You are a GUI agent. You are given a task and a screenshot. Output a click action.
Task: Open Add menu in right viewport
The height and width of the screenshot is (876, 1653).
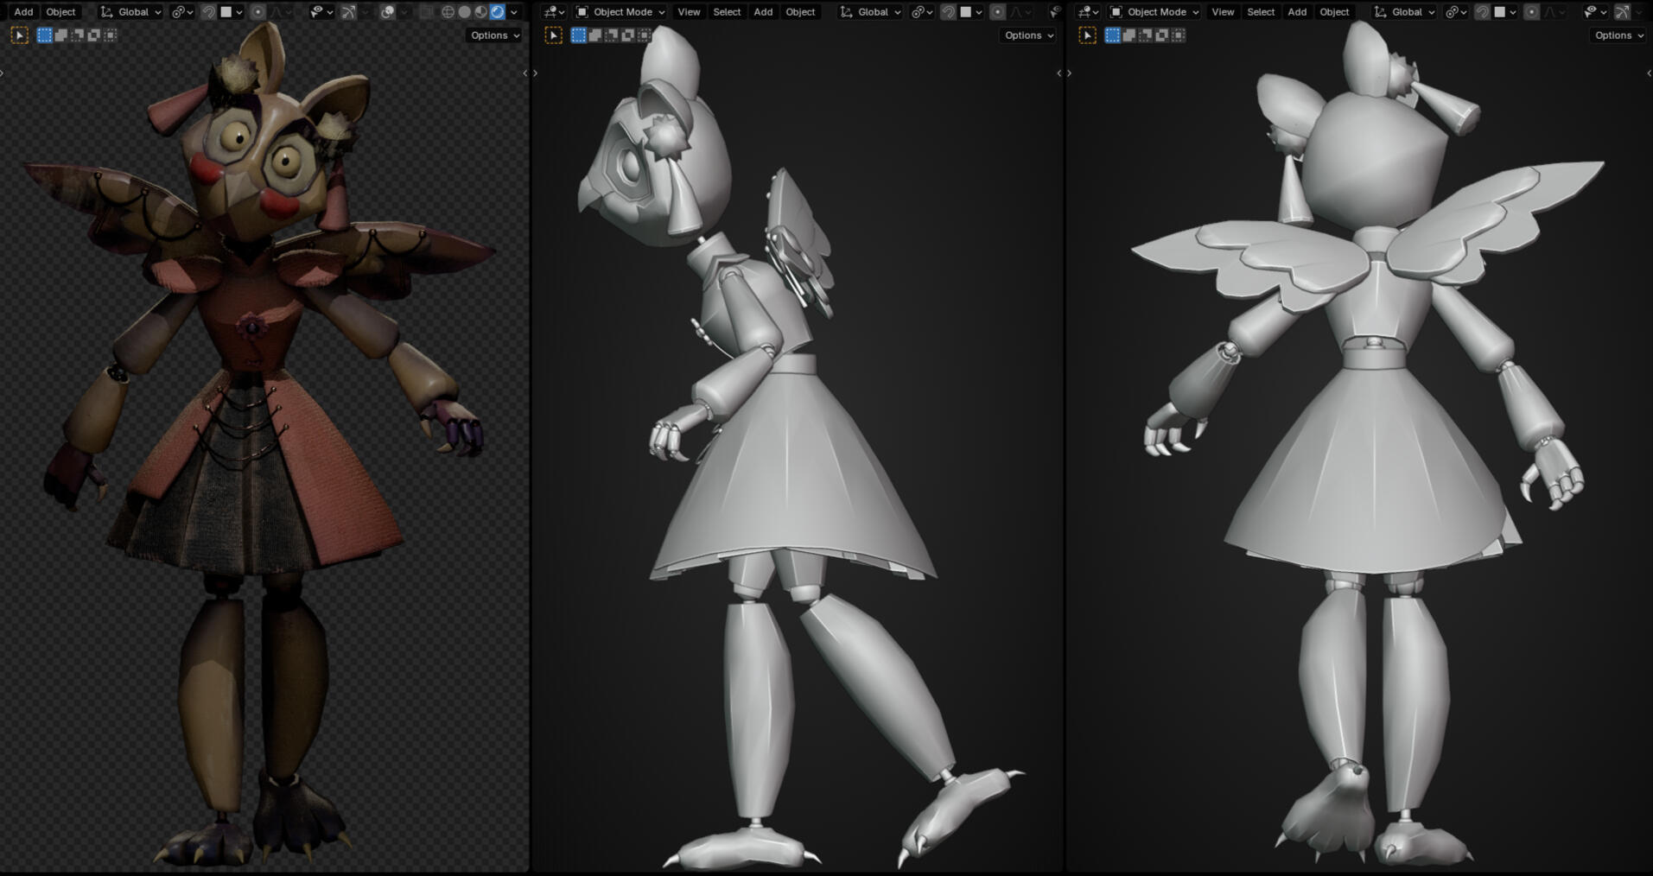click(x=1297, y=12)
